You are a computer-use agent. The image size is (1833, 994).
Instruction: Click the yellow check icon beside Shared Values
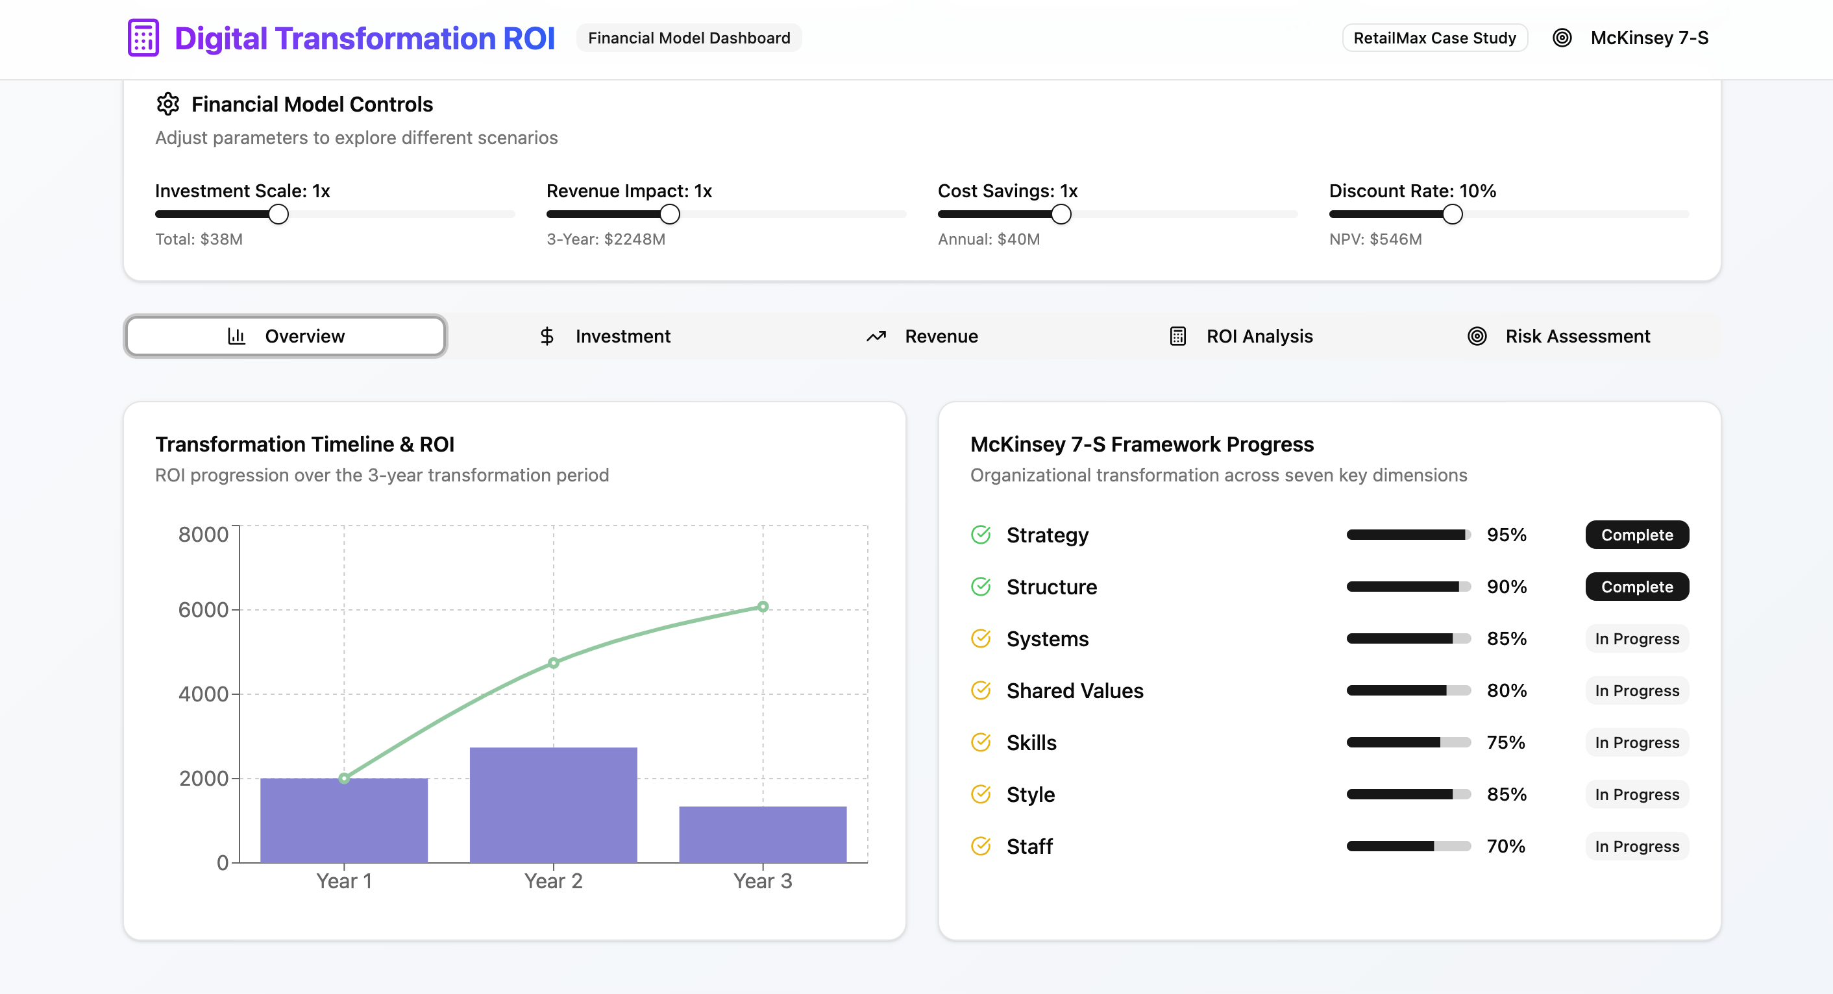(x=981, y=690)
